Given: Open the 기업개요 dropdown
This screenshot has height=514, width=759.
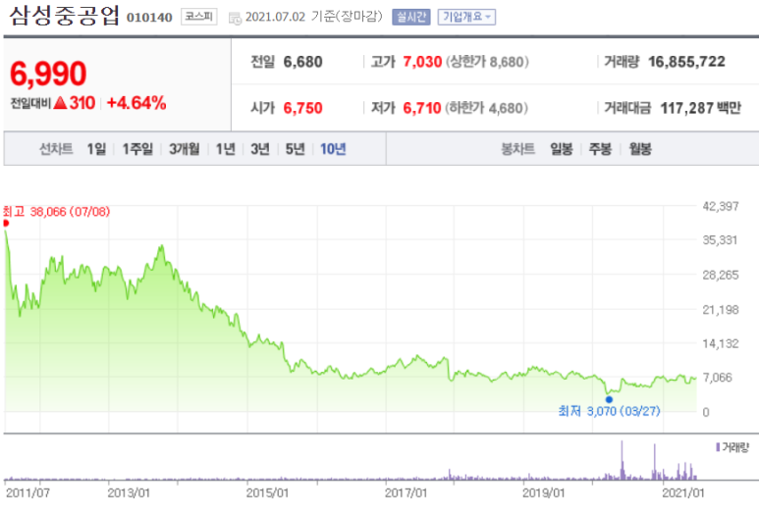Looking at the screenshot, I should tap(466, 18).
